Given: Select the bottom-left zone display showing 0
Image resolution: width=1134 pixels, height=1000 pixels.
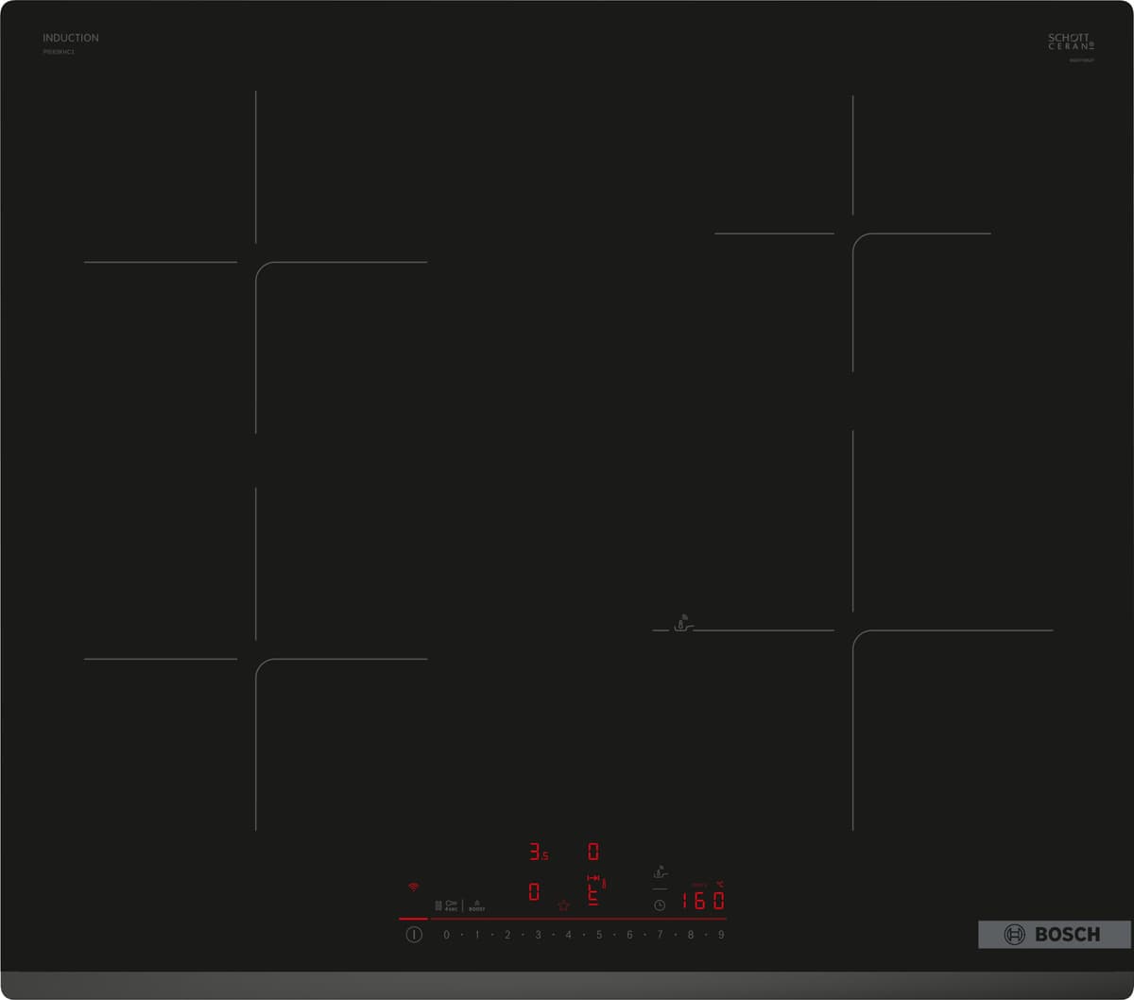Looking at the screenshot, I should point(534,892).
